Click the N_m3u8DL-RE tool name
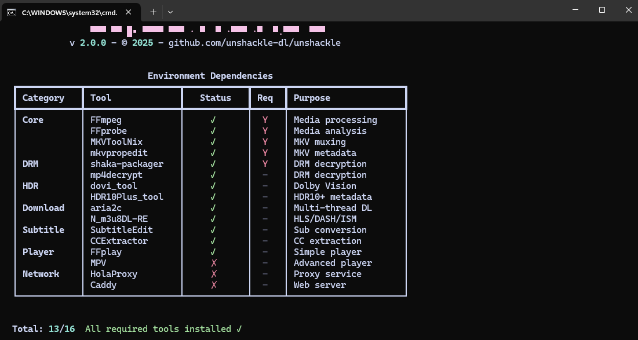This screenshot has height=340, width=638. 119,219
